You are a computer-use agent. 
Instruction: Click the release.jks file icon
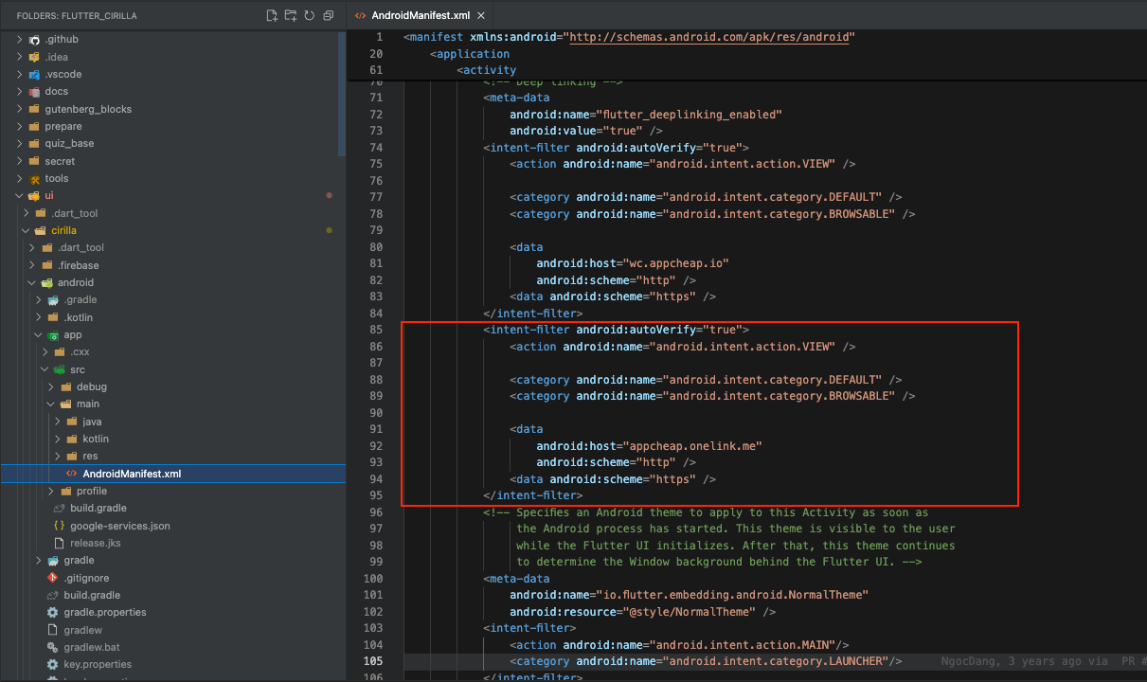pos(60,543)
